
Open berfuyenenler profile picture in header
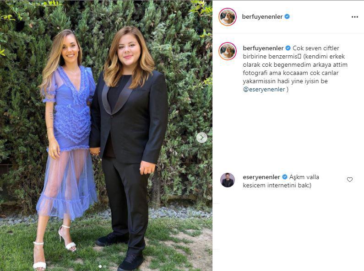tap(228, 16)
